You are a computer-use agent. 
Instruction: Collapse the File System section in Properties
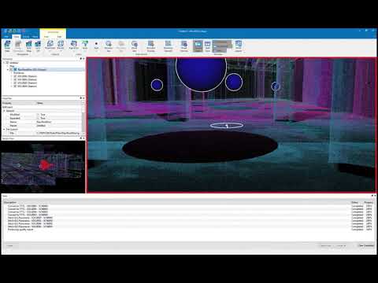click(x=4, y=130)
